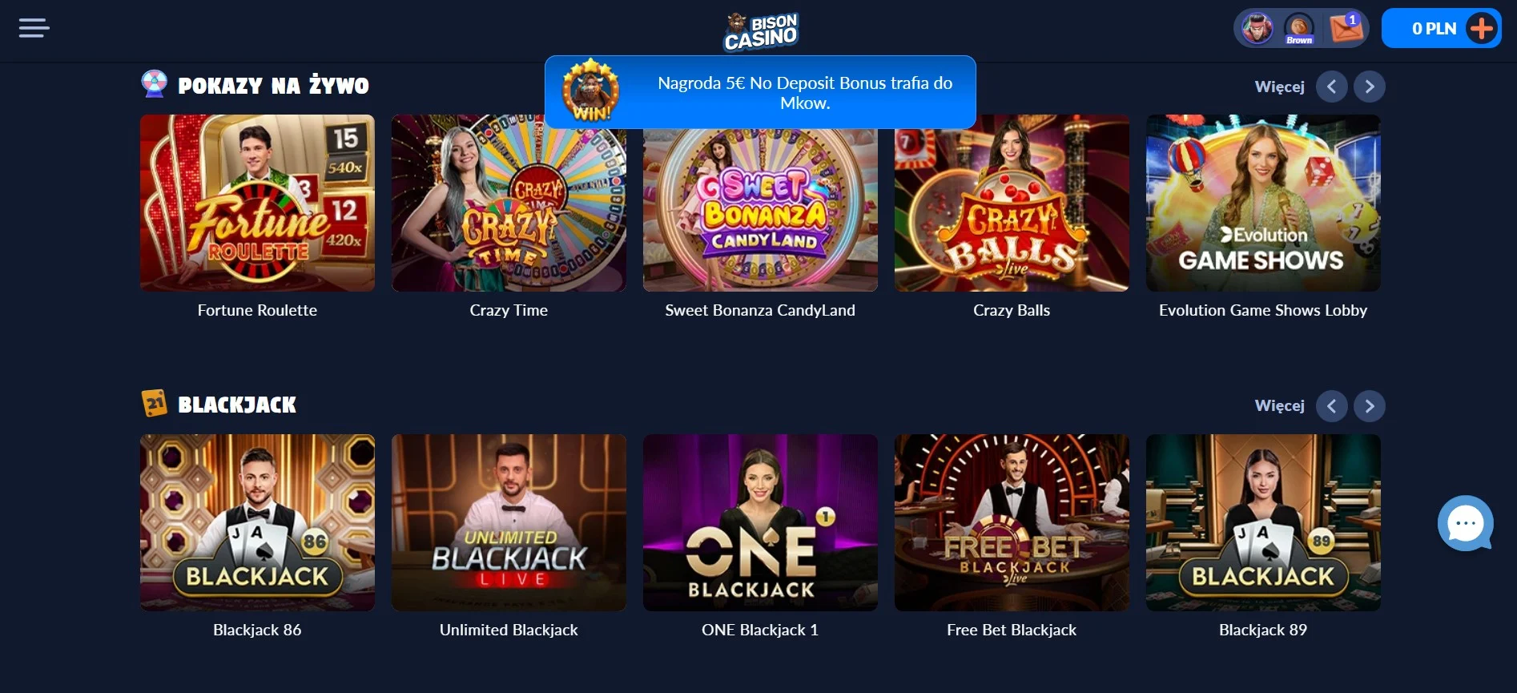Click the Brown rank badge icon

1299,29
